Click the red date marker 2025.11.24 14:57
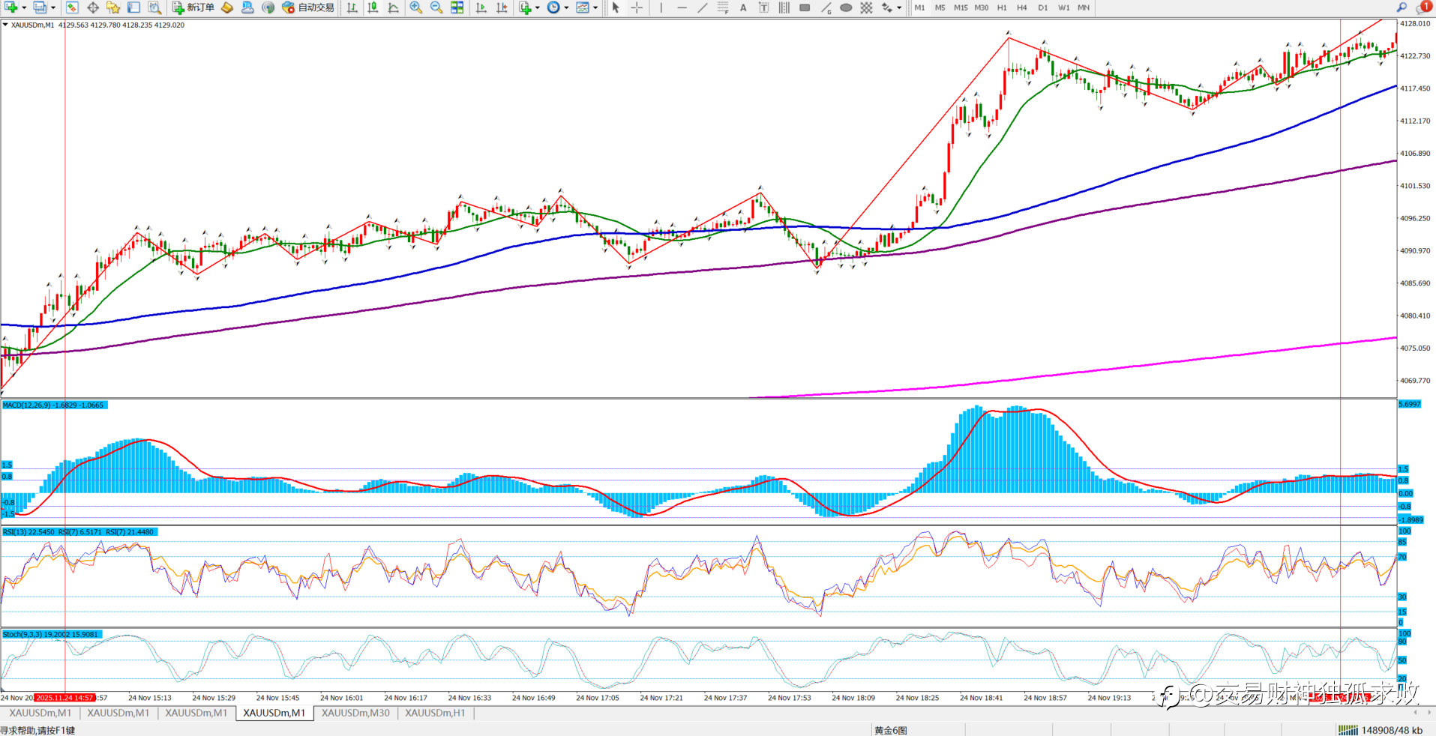 tap(64, 698)
